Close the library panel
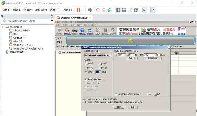Image resolution: width=197 pixels, height=116 pixels. [x=52, y=16]
